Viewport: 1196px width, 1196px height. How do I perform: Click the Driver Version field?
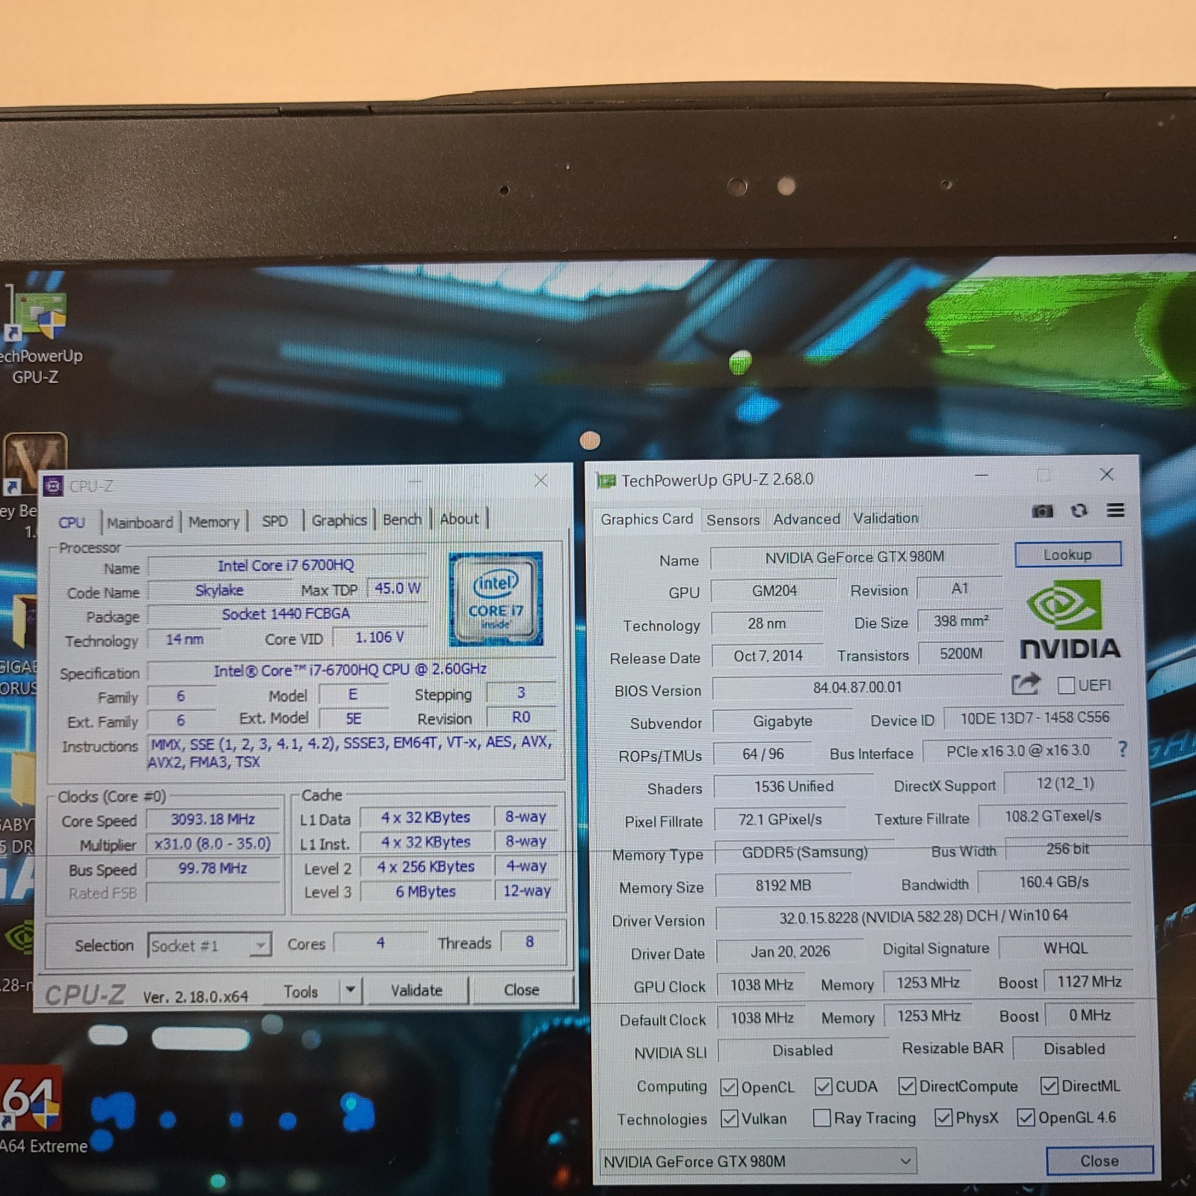point(923,916)
